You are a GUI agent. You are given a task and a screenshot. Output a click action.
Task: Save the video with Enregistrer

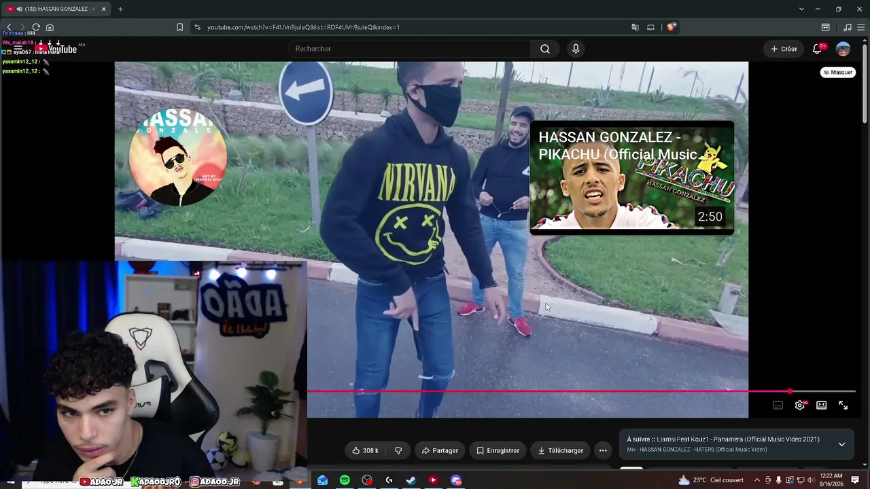point(498,450)
